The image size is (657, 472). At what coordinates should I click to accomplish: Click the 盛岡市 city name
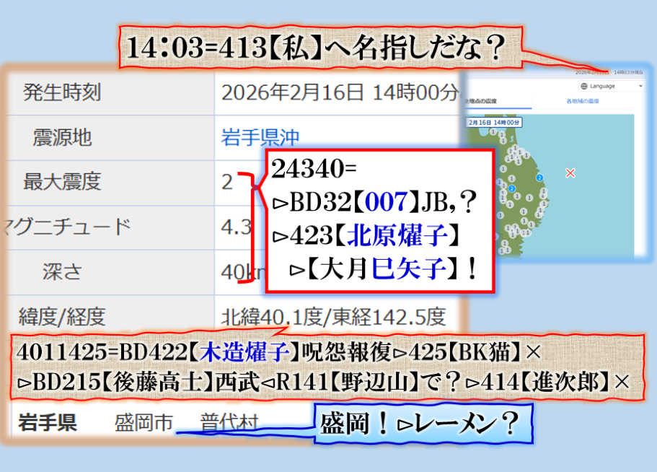pos(144,422)
